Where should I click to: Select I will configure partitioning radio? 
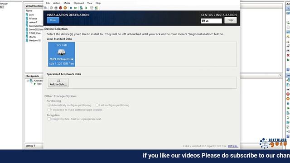(97, 105)
